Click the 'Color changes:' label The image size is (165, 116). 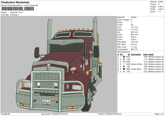click(x=124, y=20)
